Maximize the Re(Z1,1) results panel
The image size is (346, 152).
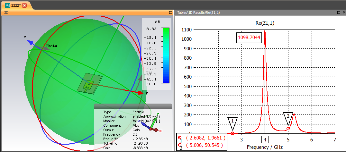[339, 13]
